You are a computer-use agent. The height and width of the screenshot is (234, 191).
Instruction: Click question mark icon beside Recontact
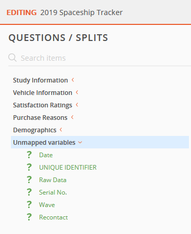tap(29, 217)
